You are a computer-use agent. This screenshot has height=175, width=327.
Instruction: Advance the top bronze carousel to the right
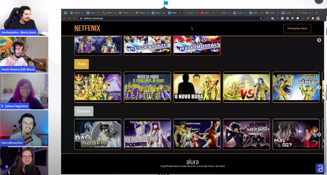click(x=319, y=40)
